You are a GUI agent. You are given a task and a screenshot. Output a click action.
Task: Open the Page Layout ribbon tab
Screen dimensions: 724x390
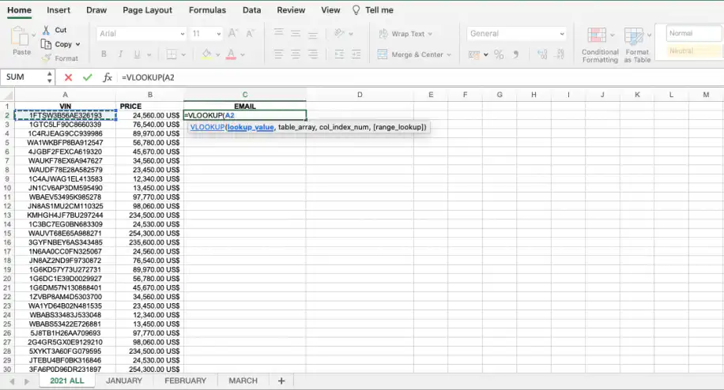tap(147, 10)
